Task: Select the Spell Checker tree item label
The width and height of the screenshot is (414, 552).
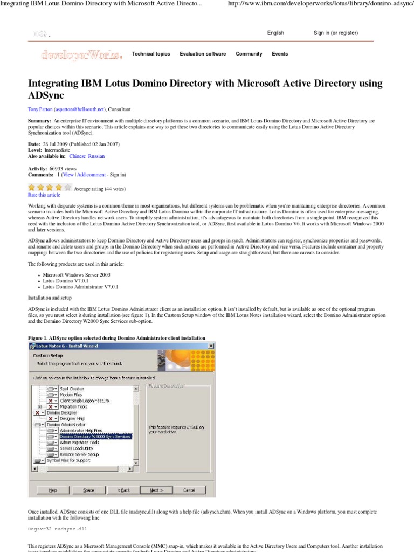Action: (x=72, y=389)
